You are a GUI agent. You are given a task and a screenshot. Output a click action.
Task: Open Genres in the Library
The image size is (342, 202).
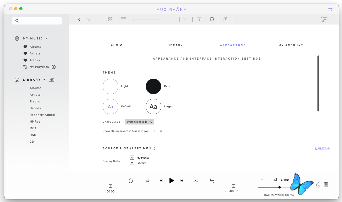coord(35,108)
